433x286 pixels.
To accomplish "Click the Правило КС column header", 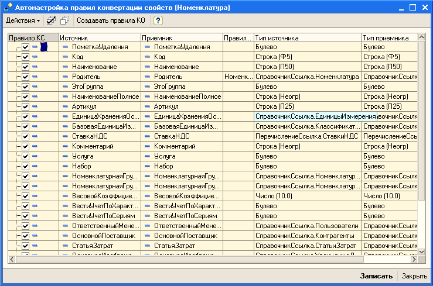I will point(33,38).
